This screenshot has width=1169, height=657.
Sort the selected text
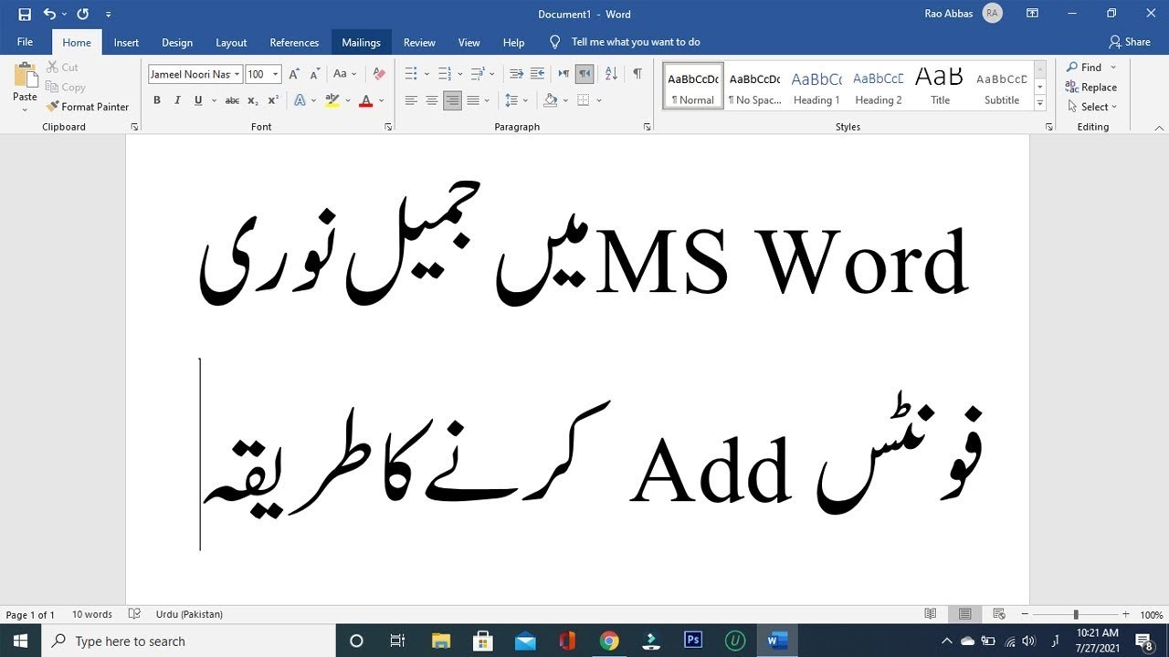point(611,74)
